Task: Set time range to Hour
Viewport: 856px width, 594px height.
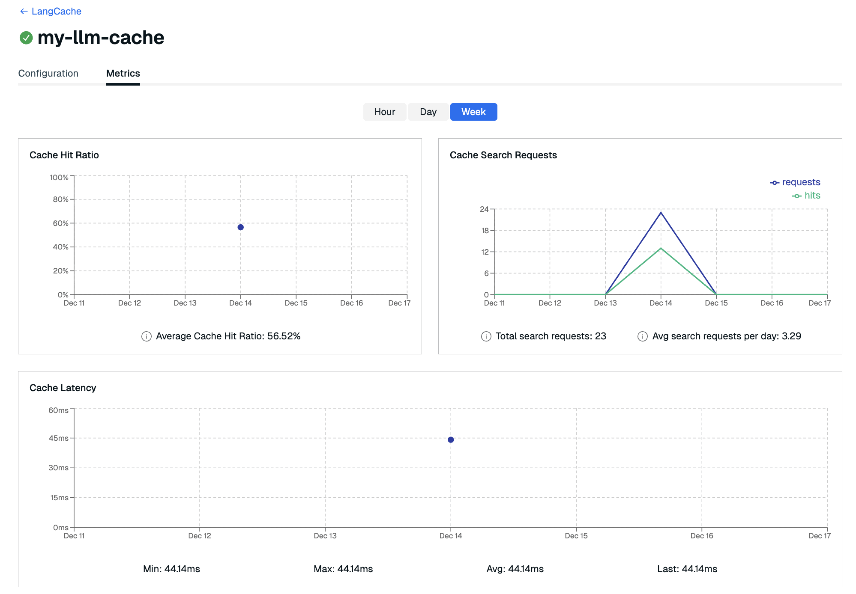Action: (x=384, y=112)
